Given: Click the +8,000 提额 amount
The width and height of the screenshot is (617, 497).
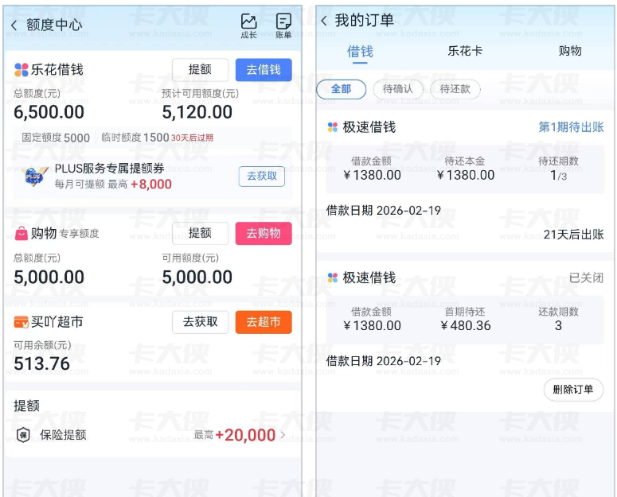Looking at the screenshot, I should click(151, 184).
